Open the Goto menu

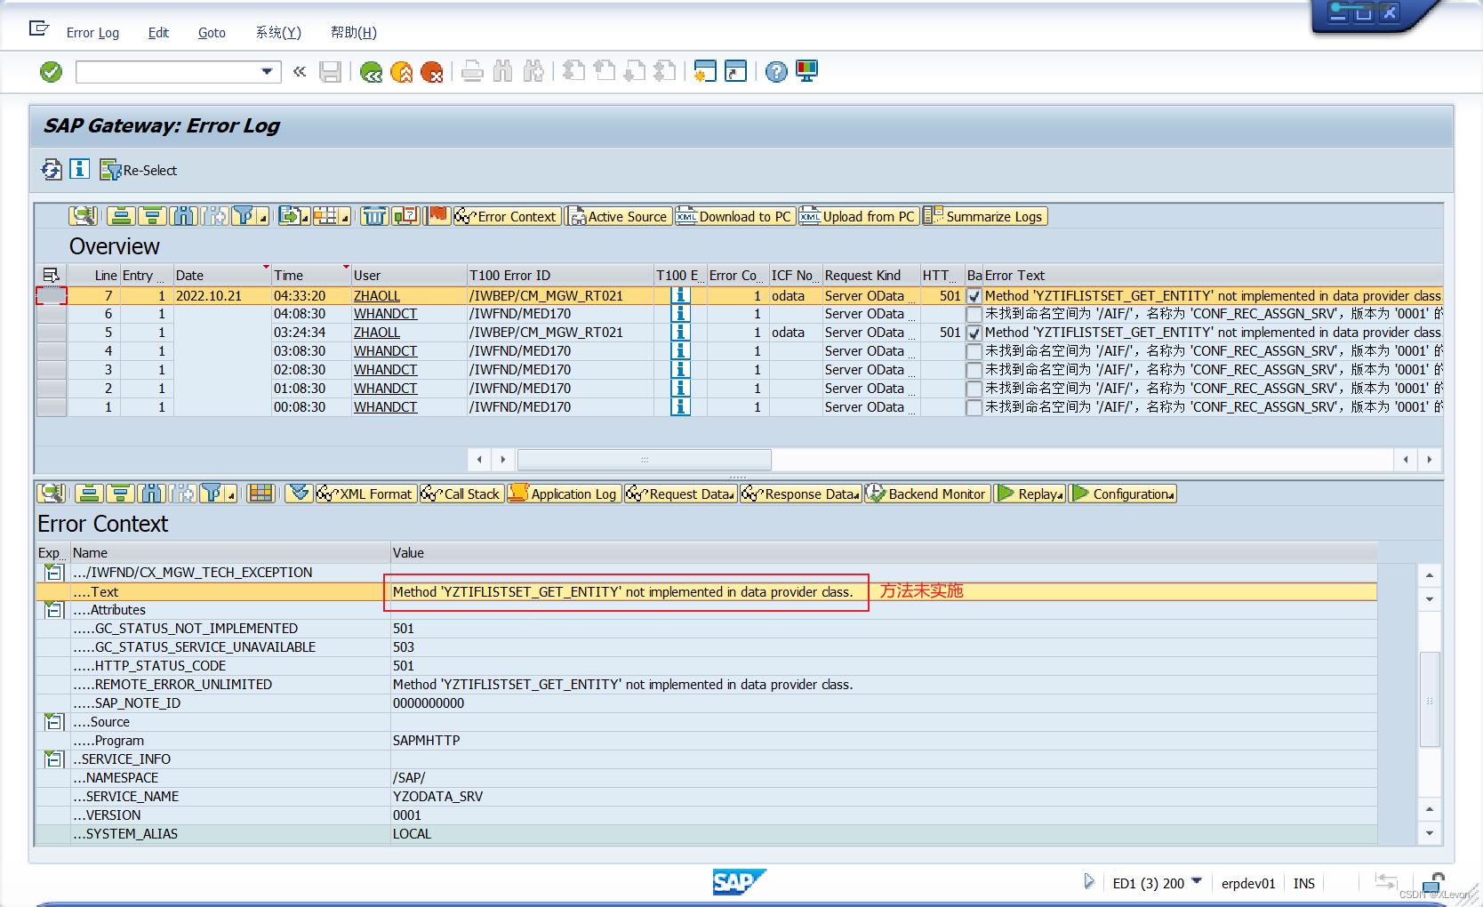[212, 33]
